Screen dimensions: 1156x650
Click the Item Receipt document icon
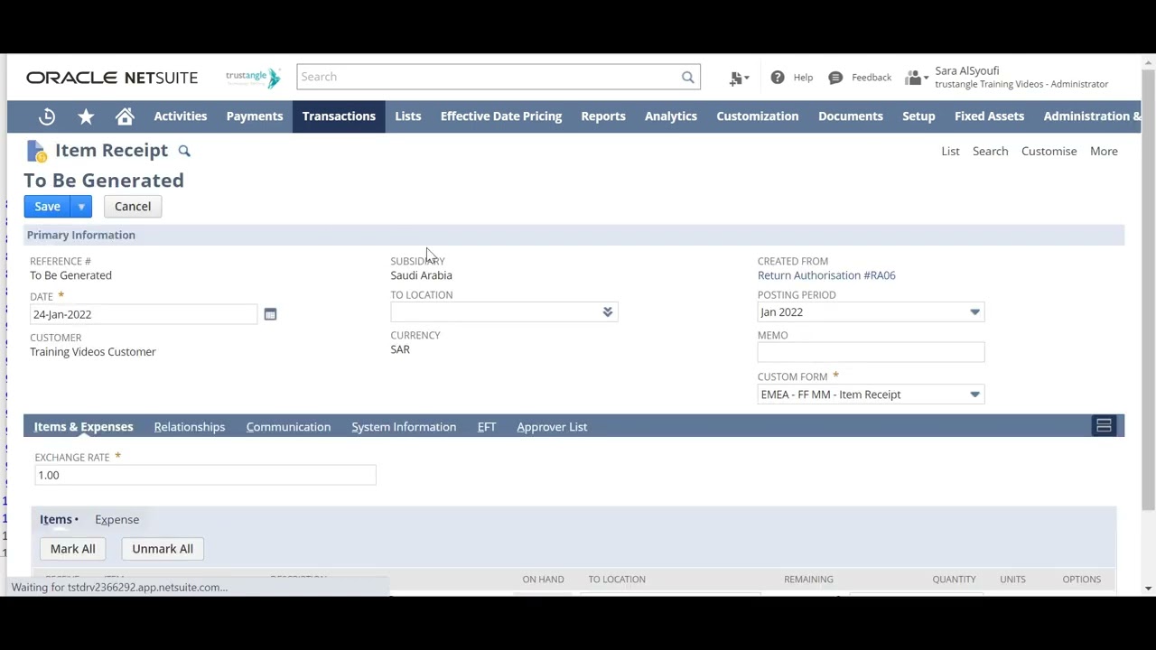[36, 151]
